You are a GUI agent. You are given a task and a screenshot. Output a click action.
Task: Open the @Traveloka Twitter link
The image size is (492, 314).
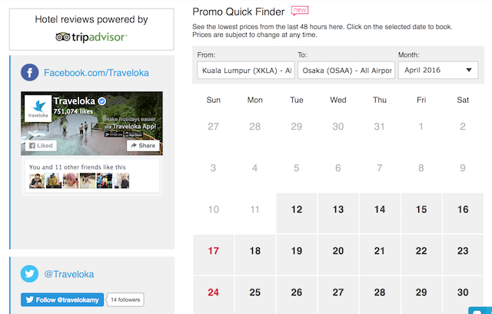(69, 273)
